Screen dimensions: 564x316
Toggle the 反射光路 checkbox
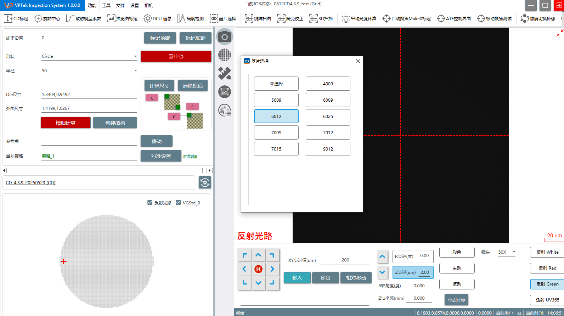click(150, 203)
